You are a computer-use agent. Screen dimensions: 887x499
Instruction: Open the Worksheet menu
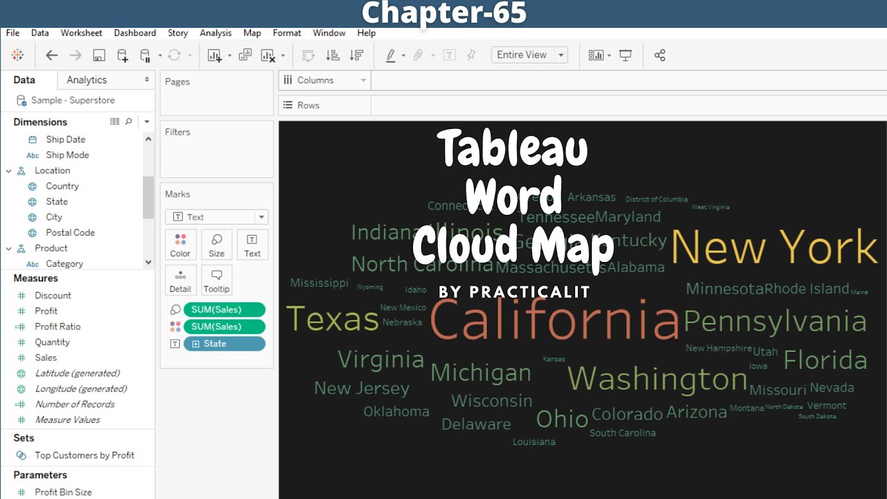point(81,33)
